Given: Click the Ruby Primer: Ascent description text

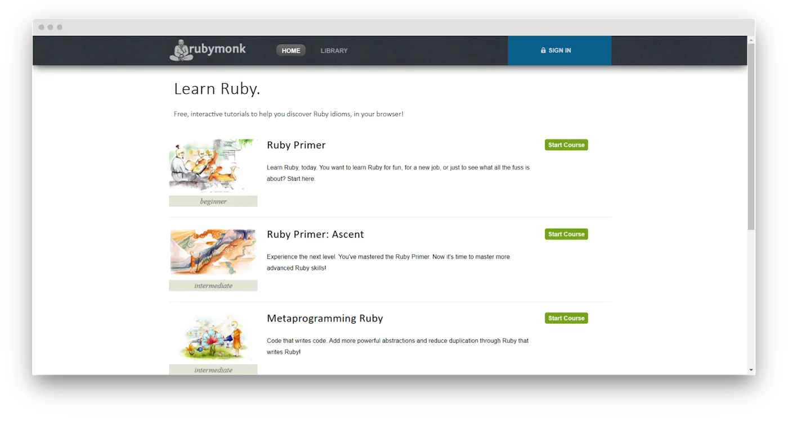Looking at the screenshot, I should (x=388, y=262).
